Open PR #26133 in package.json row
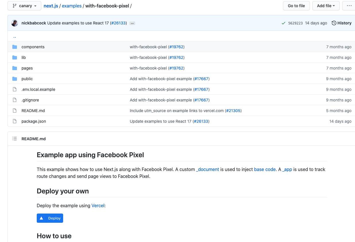 [x=201, y=121]
